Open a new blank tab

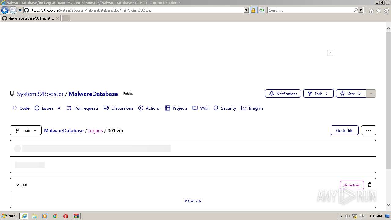coord(66,18)
